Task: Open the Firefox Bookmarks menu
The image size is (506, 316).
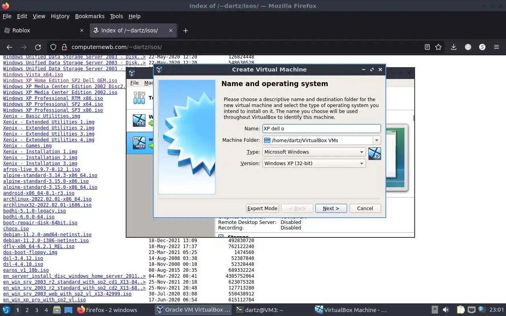Action: pos(90,16)
